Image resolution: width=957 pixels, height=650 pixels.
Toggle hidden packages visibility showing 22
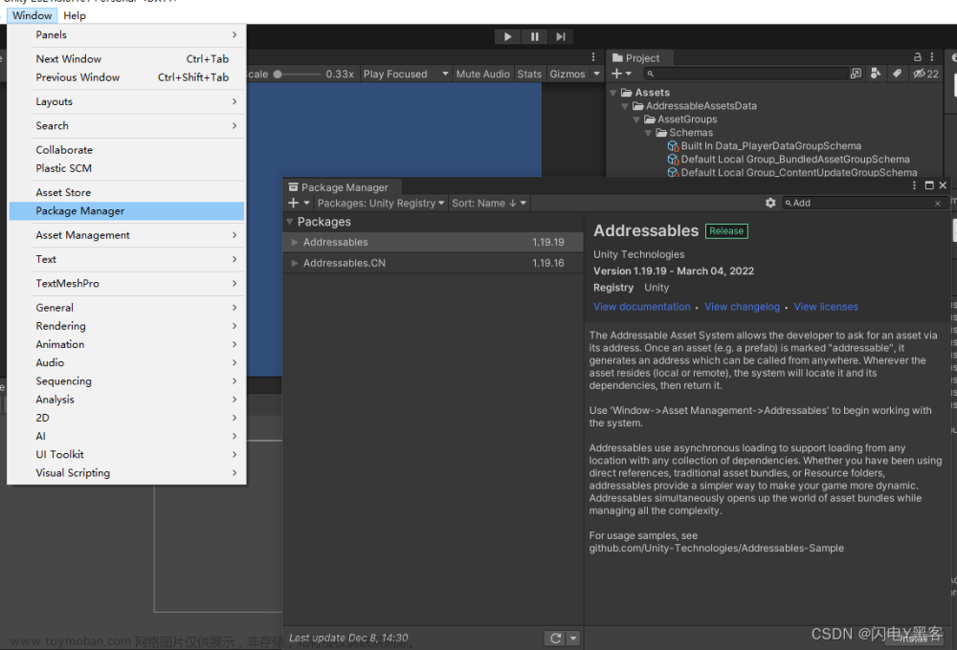click(925, 74)
